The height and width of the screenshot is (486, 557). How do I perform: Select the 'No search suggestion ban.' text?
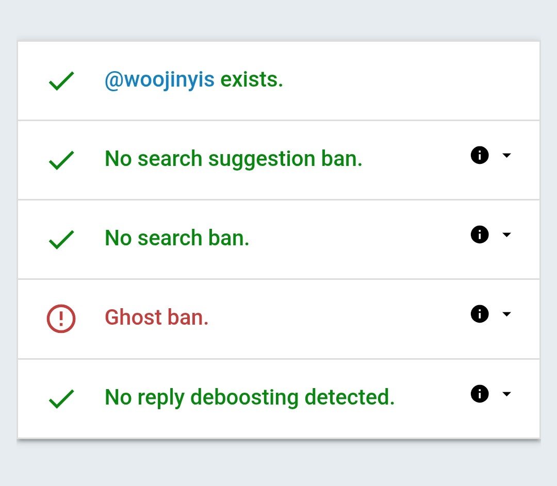click(x=234, y=159)
